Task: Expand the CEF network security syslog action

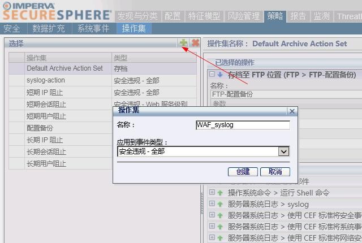Action: pyautogui.click(x=212, y=237)
